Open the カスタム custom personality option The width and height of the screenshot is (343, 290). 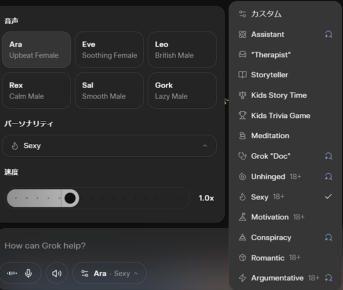pos(266,14)
